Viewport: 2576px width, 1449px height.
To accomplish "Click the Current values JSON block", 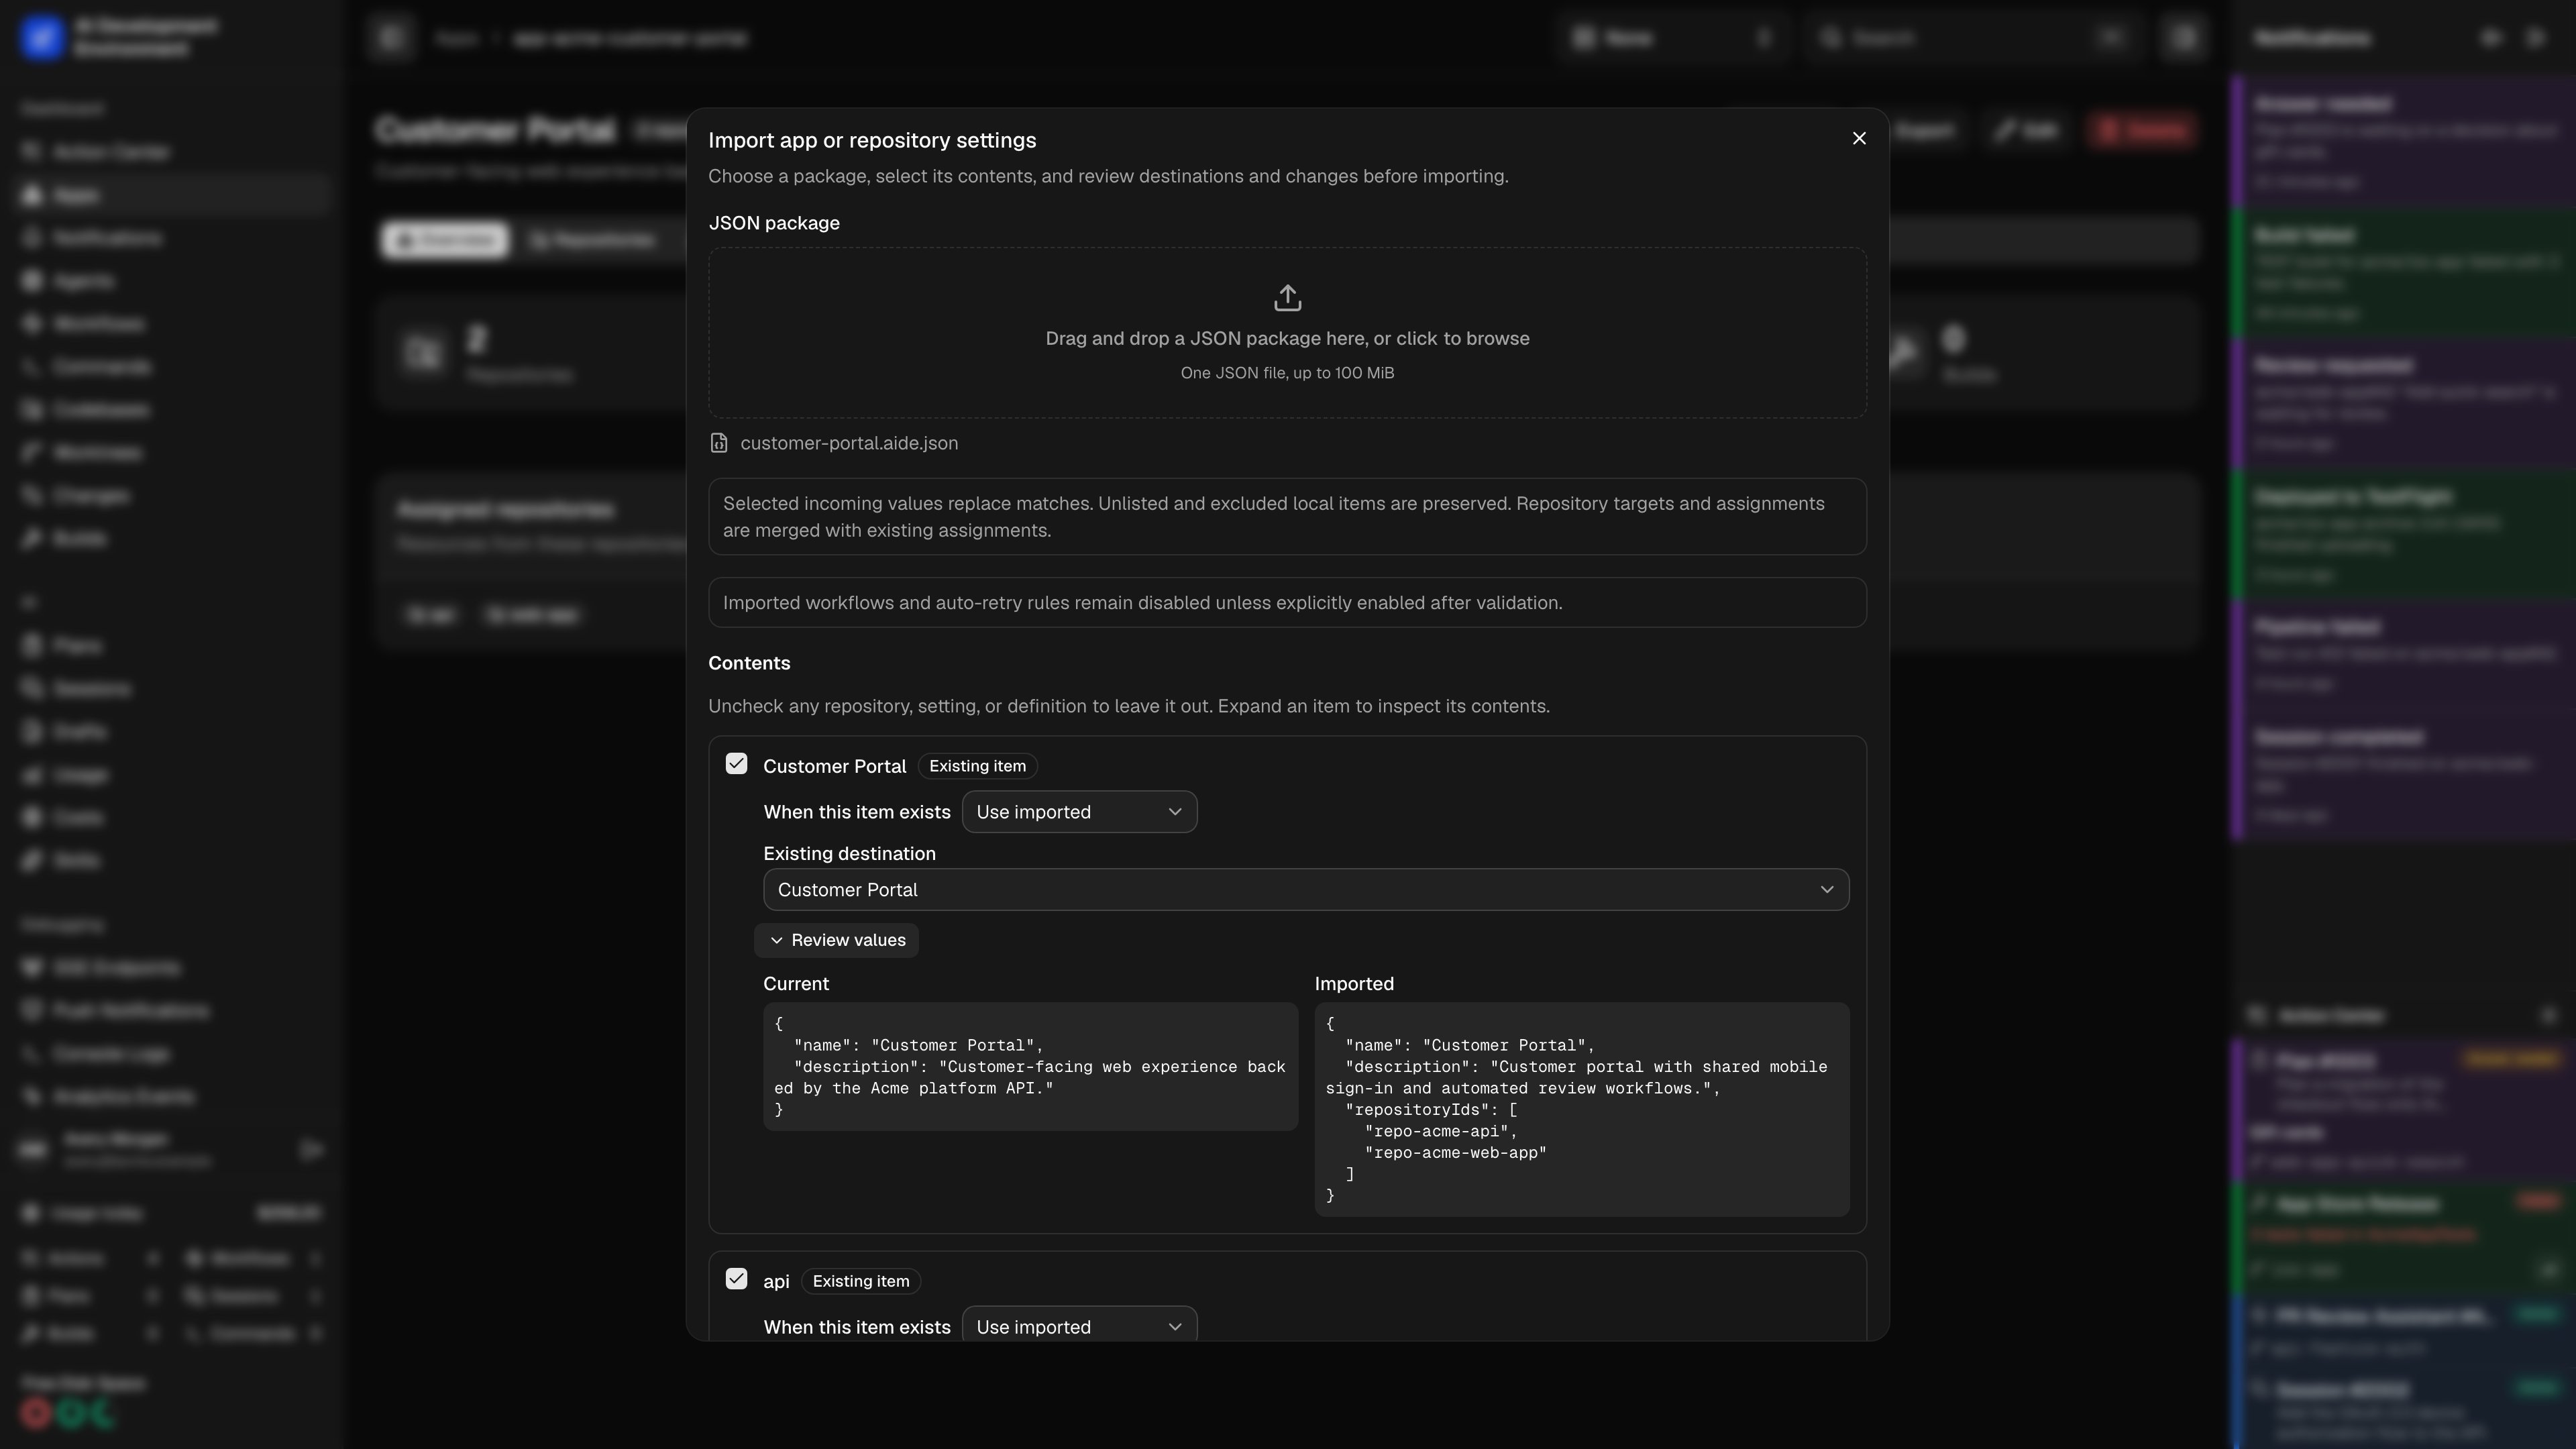I will [1030, 1066].
